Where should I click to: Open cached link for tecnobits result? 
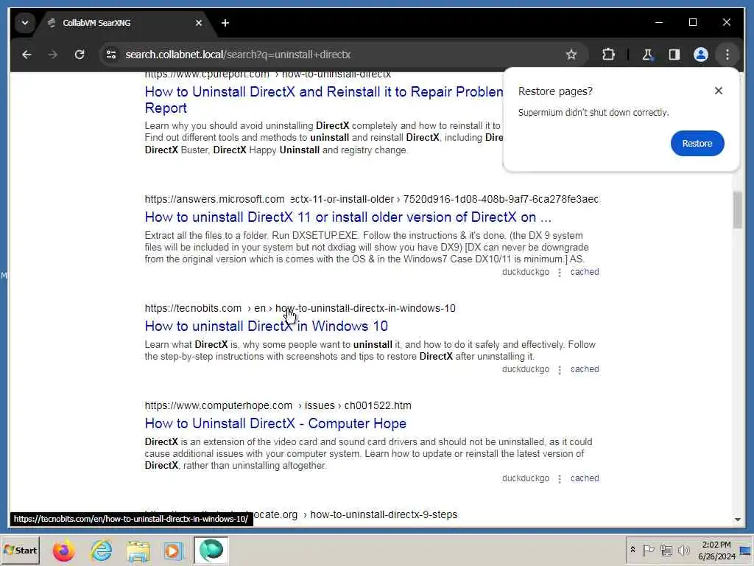point(585,369)
